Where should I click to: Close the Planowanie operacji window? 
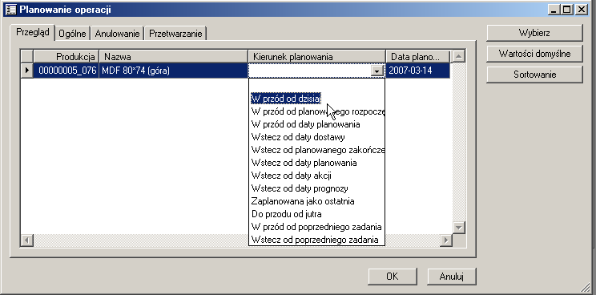pos(581,10)
